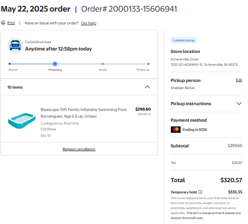This screenshot has height=224, width=248.
Task: Click the curbside pickup car icon
Action: 15,46
